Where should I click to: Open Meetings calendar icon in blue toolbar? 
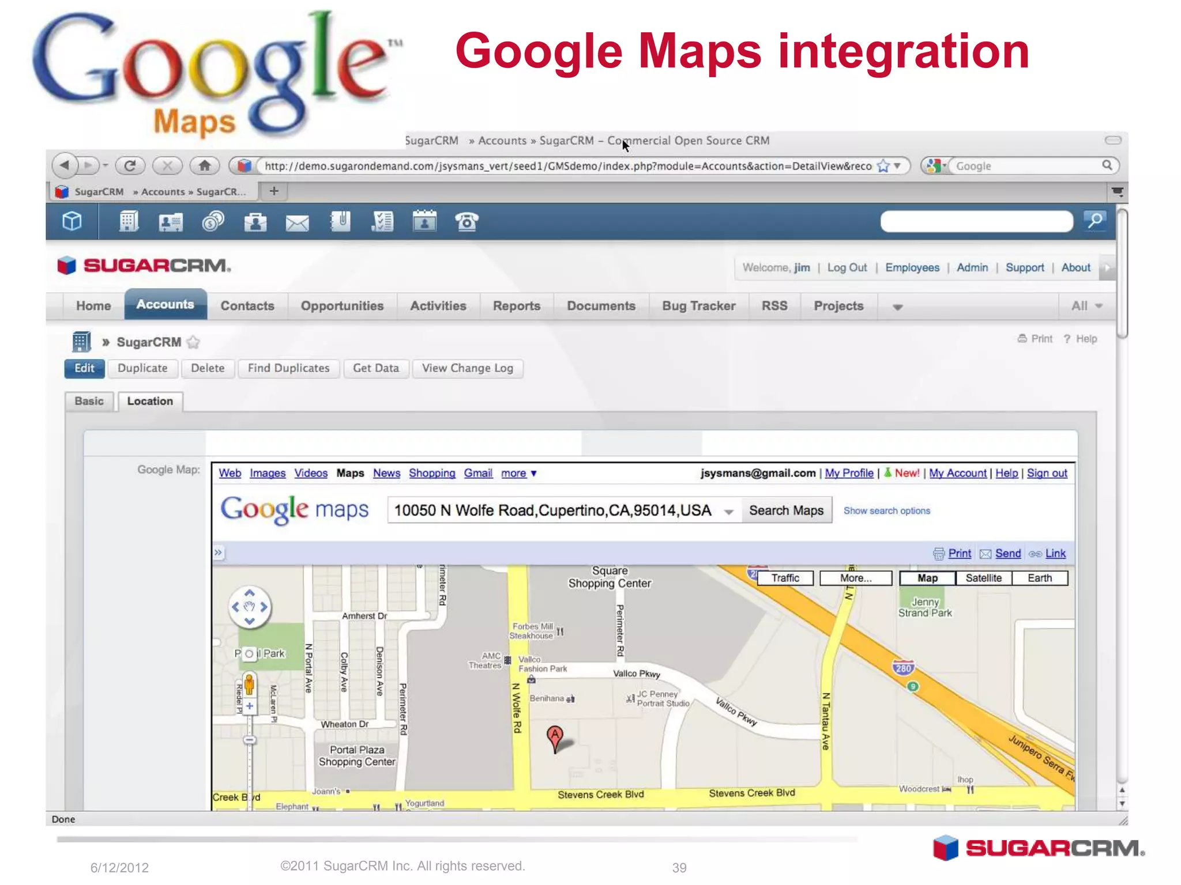click(x=424, y=221)
